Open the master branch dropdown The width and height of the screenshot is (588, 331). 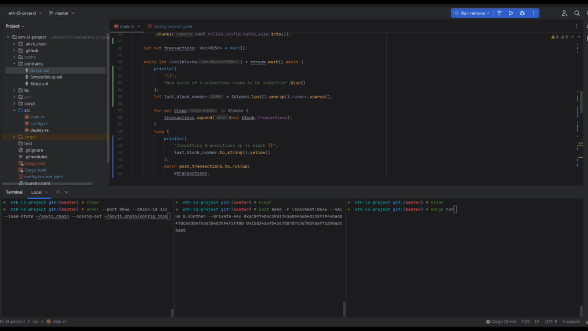click(62, 13)
